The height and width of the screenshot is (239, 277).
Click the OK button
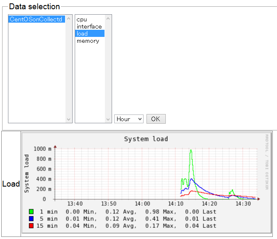[156, 119]
